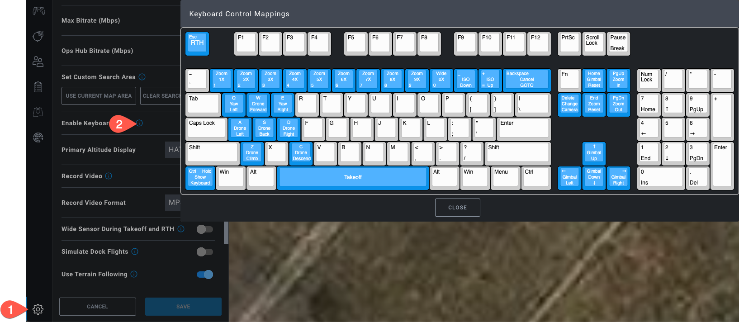The height and width of the screenshot is (322, 739).
Task: Click info icon next to Record Video
Action: [109, 176]
